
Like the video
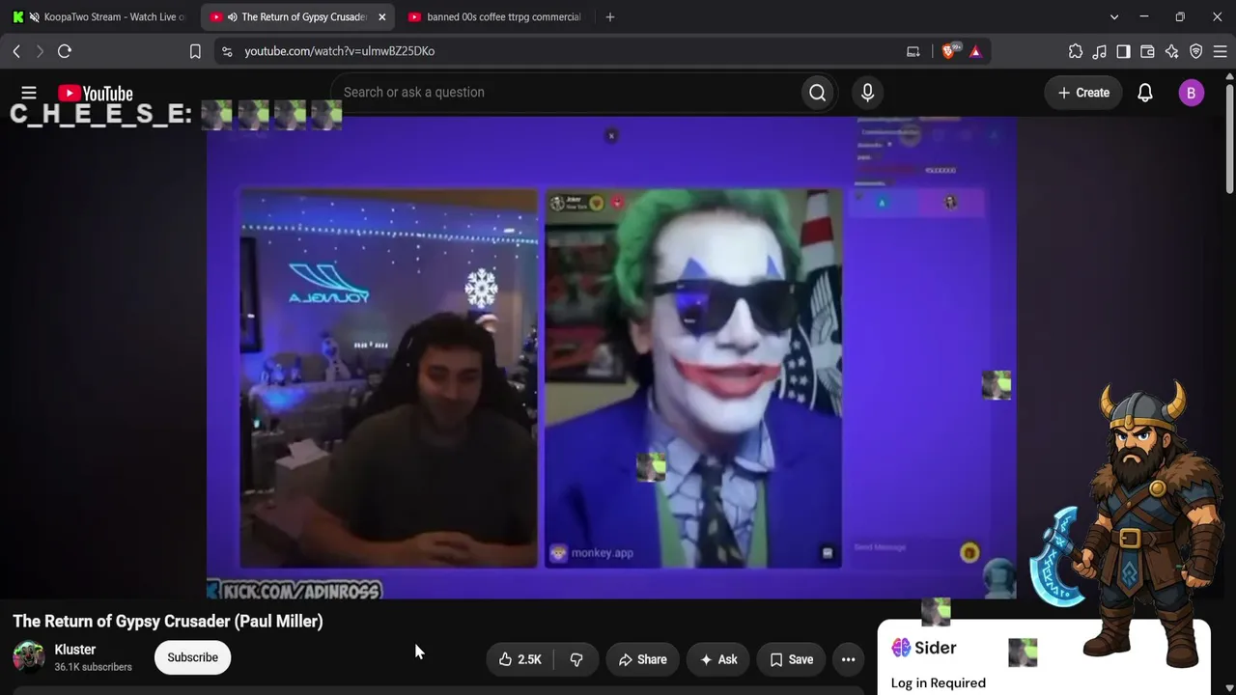520,659
